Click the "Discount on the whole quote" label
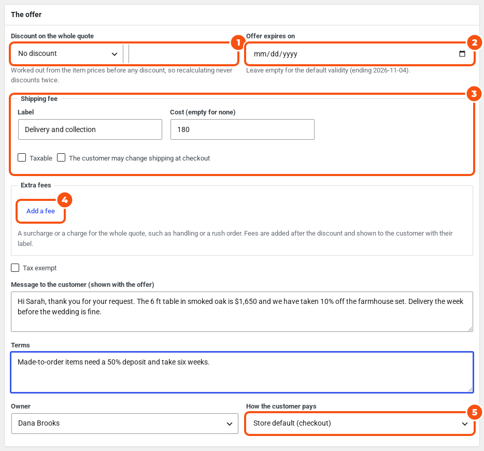The height and width of the screenshot is (451, 484). click(x=52, y=36)
